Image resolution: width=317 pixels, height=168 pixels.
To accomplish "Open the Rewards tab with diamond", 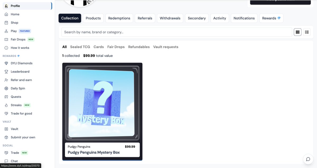I will pyautogui.click(x=271, y=18).
